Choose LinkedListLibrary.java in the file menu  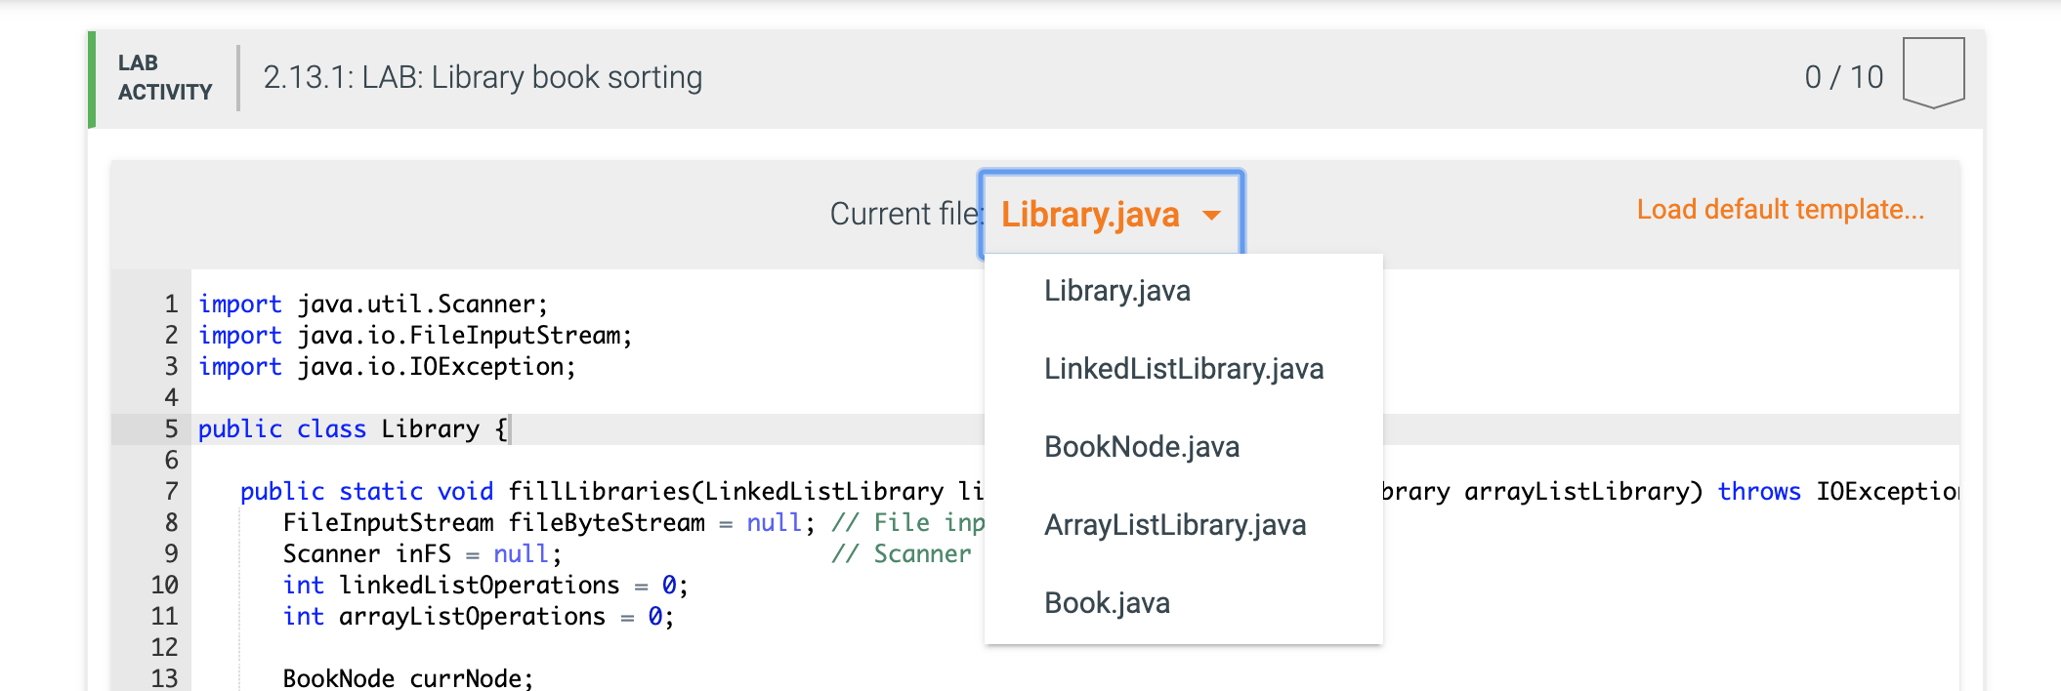(x=1184, y=369)
